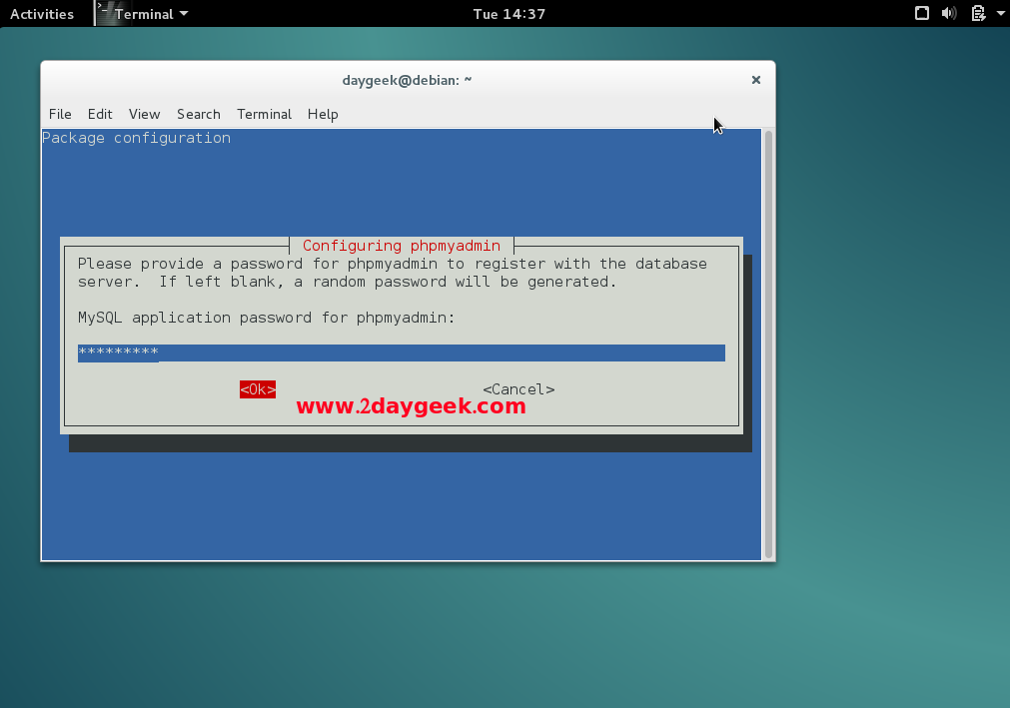Open the Help menu
The width and height of the screenshot is (1010, 708).
point(323,114)
